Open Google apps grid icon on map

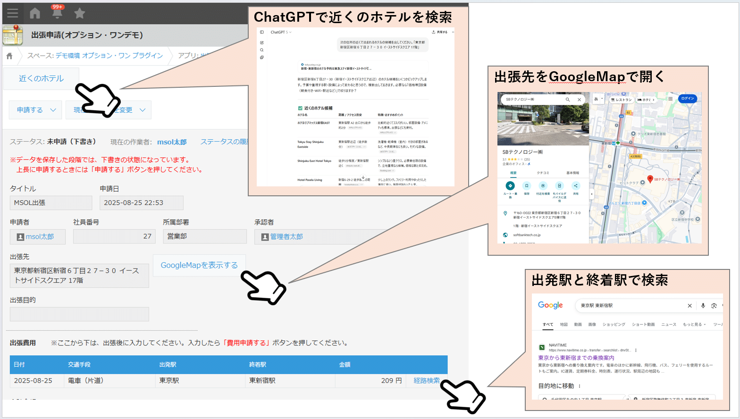tap(670, 99)
